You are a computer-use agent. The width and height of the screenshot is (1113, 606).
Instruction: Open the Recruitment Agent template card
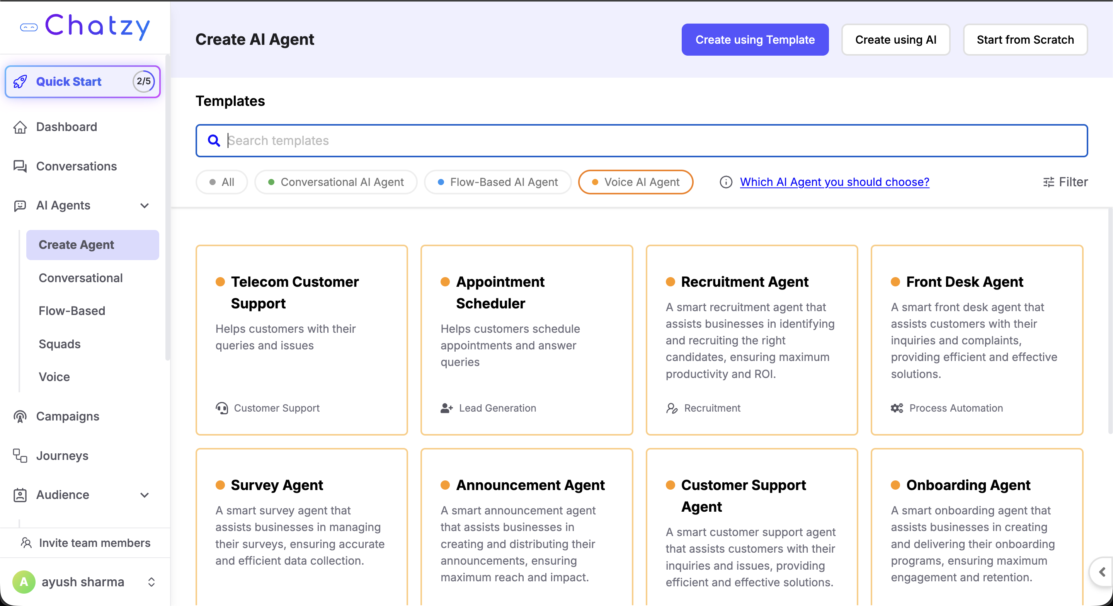[751, 340]
